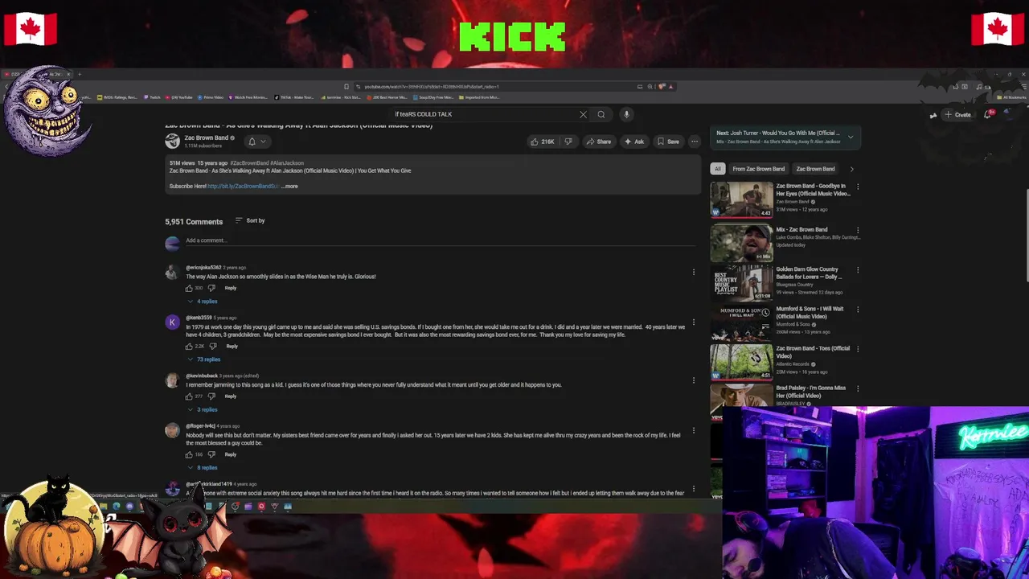Image resolution: width=1029 pixels, height=579 pixels.
Task: Like the @kevinboback comment
Action: point(190,396)
